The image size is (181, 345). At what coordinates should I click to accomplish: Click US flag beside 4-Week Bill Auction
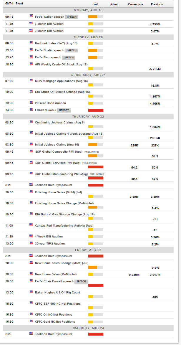pyautogui.click(x=31, y=236)
